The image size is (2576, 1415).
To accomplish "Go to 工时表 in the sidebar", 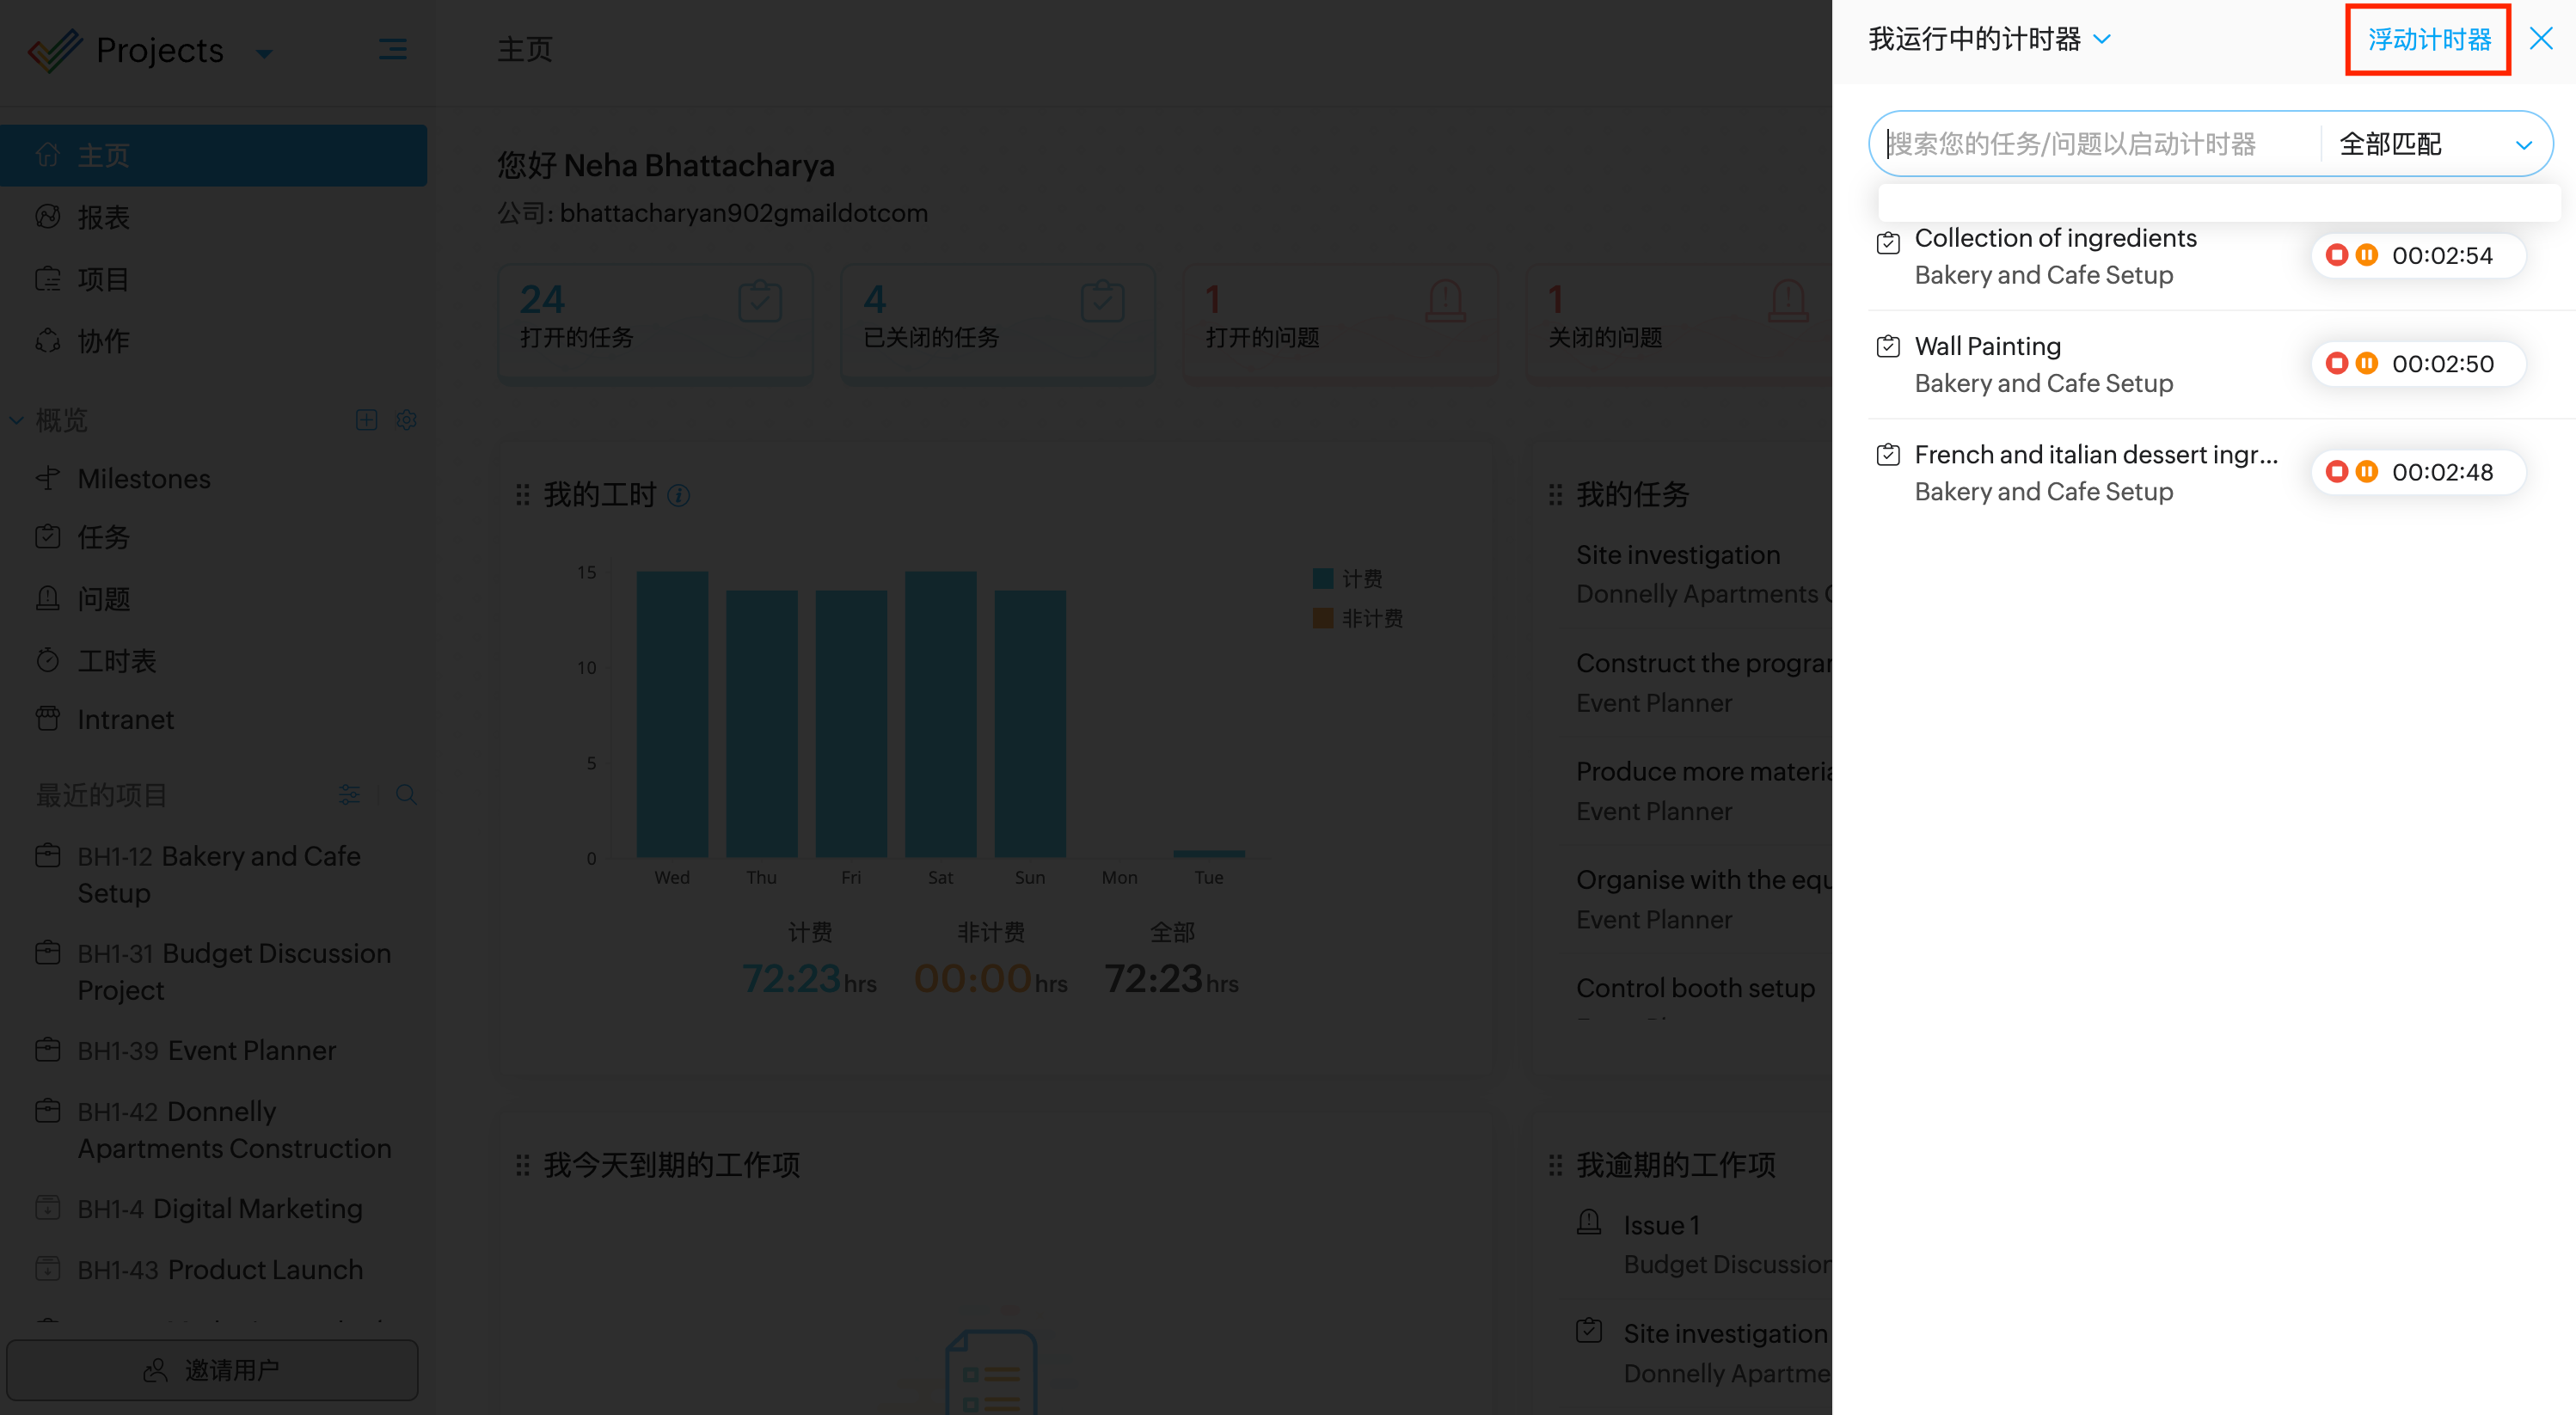I will tap(116, 661).
